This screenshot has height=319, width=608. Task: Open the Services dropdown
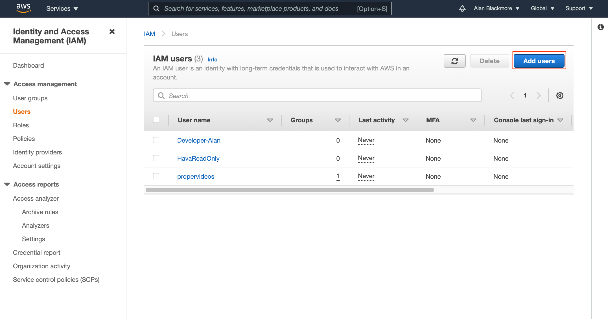click(x=62, y=8)
